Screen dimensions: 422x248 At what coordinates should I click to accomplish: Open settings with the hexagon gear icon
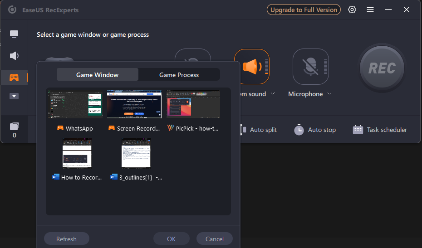click(352, 10)
